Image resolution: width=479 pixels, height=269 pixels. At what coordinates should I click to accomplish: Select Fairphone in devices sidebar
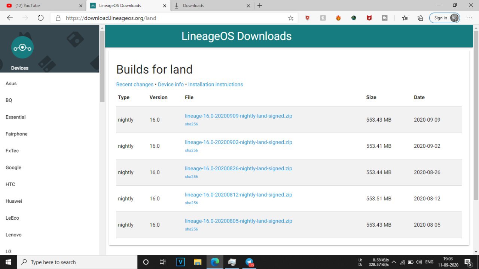pyautogui.click(x=16, y=134)
